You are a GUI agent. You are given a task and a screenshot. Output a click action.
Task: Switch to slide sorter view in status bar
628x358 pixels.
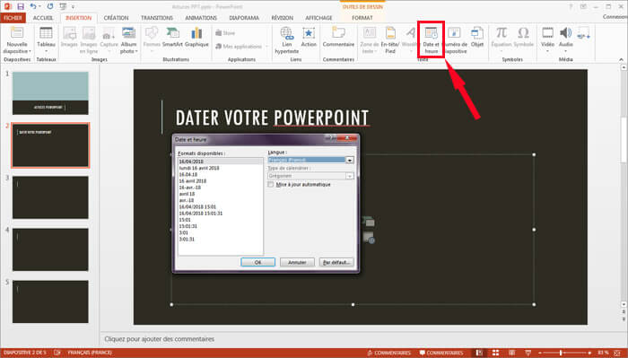tap(495, 353)
